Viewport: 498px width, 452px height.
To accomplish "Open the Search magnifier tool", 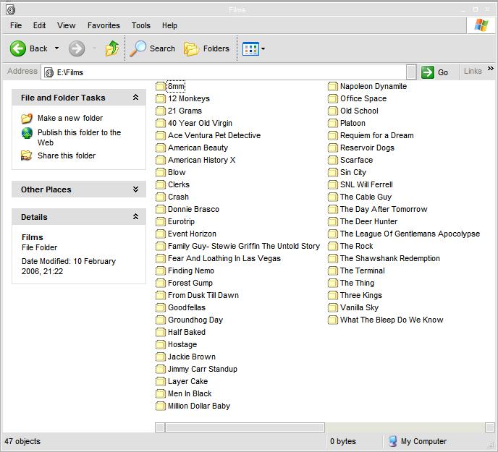I will click(x=153, y=48).
